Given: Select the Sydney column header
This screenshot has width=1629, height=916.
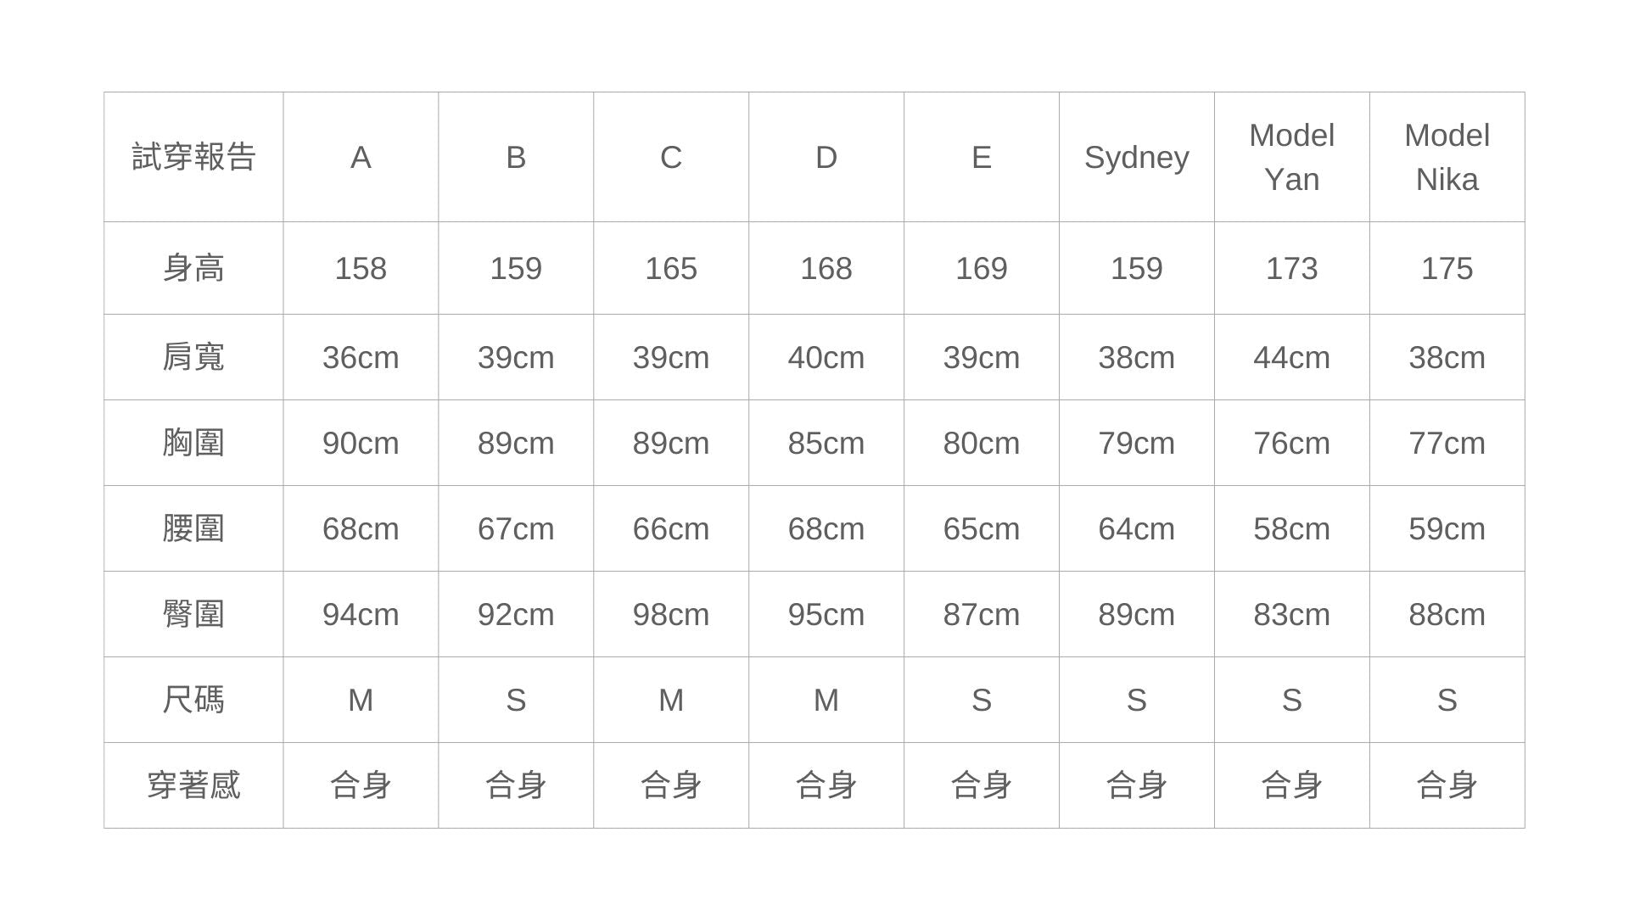Looking at the screenshot, I should pos(1136,157).
